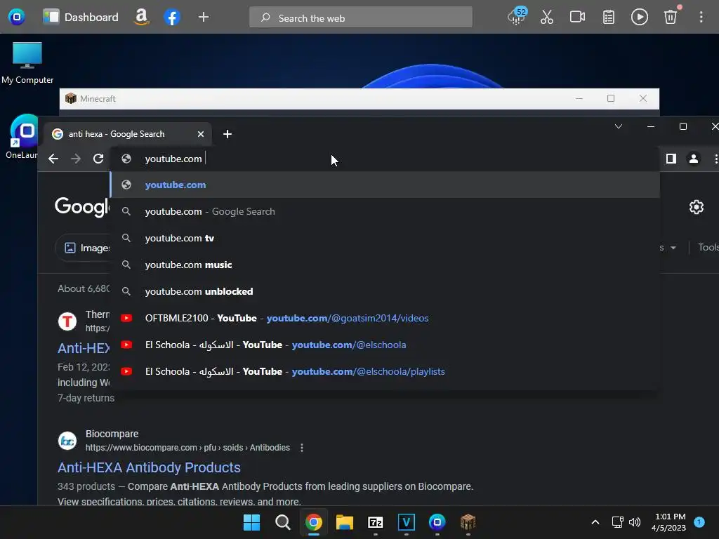Open a new Chrome tab
Image resolution: width=719 pixels, height=539 pixels.
[227, 134]
